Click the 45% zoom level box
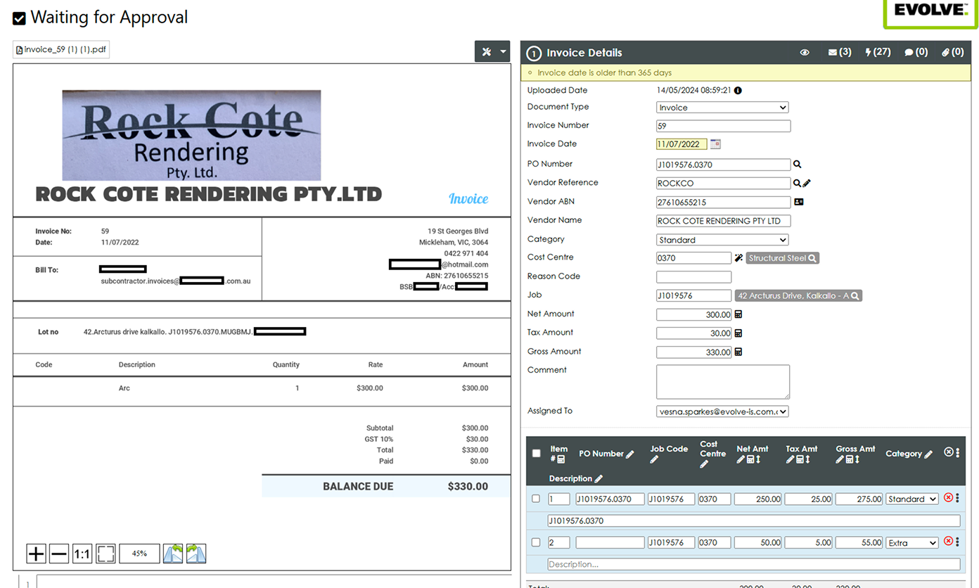 (x=139, y=554)
